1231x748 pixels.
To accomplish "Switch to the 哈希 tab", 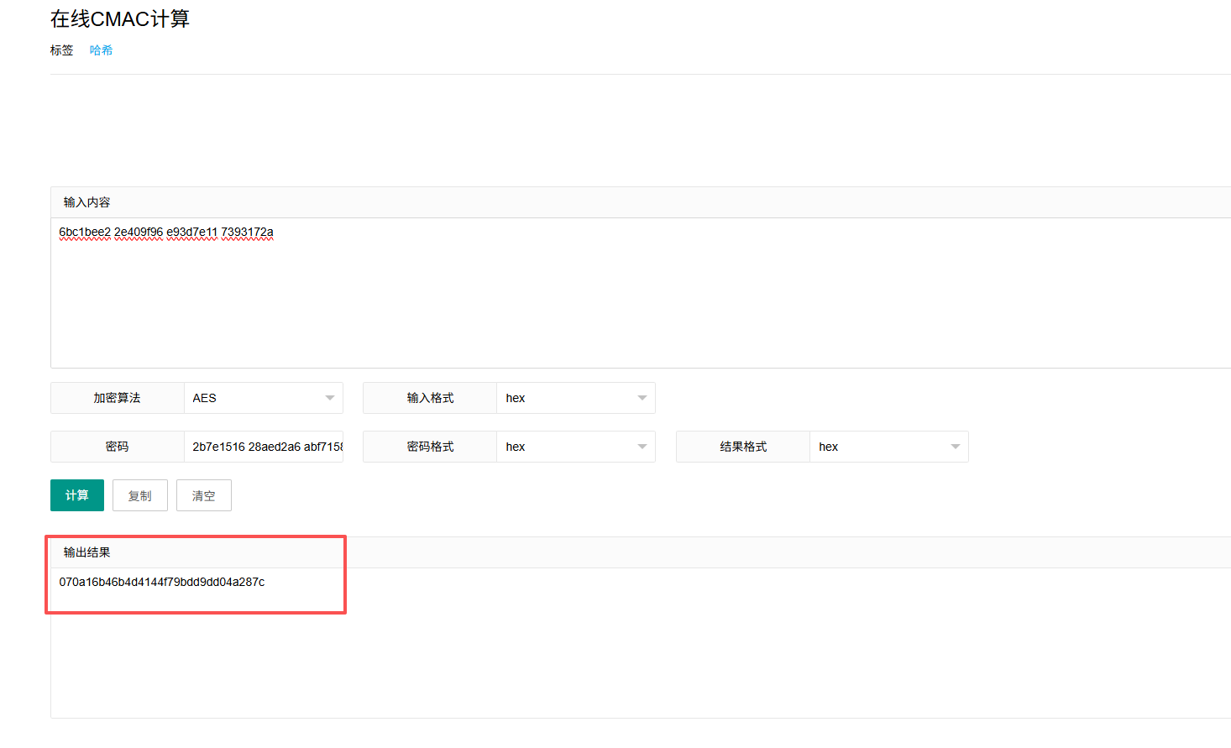I will pyautogui.click(x=101, y=50).
